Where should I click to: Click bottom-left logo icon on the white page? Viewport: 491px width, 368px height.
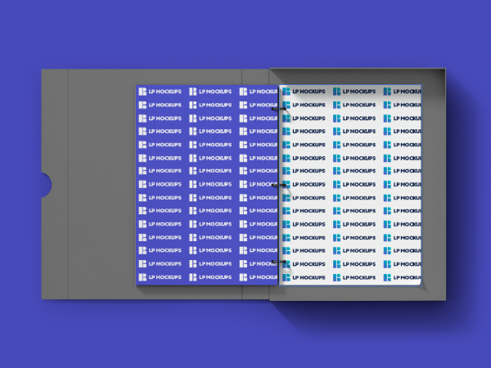286,277
